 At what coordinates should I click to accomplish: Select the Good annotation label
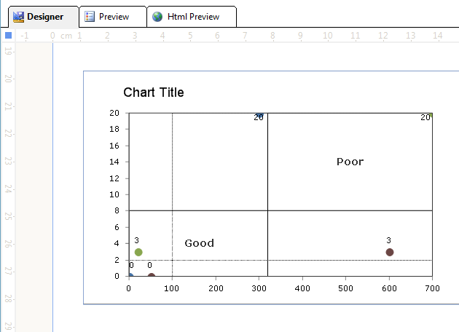tap(199, 243)
